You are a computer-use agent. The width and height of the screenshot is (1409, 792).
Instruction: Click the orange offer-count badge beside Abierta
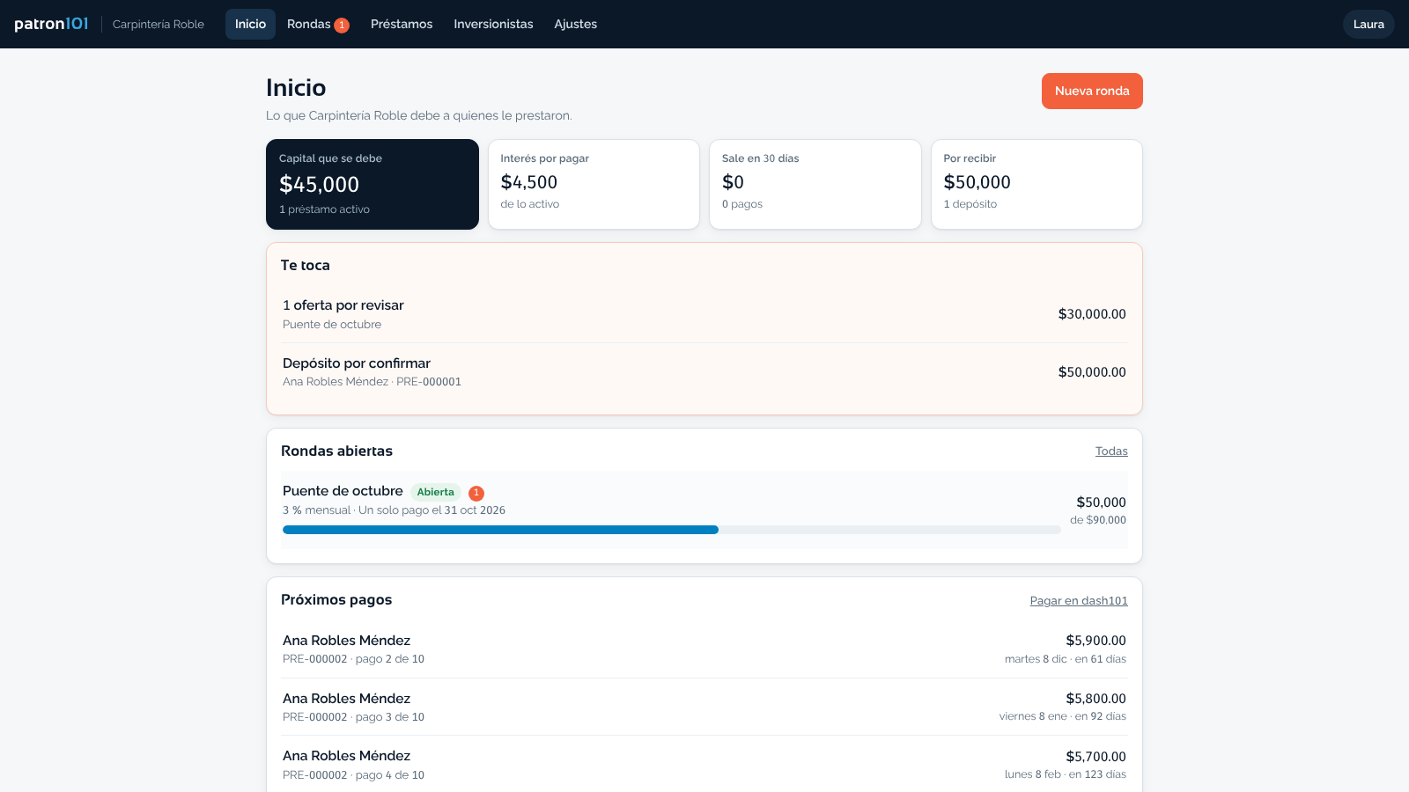tap(476, 493)
